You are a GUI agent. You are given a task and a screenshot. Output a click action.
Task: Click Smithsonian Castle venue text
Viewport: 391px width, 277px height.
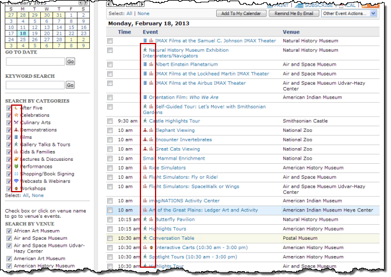coord(305,121)
